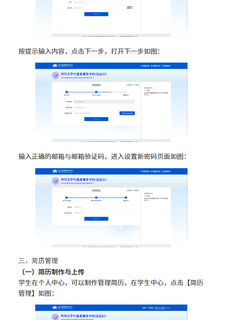The height and width of the screenshot is (320, 225).
Task: Click the red logout link in the resume screenshot
Action: (x=168, y=308)
